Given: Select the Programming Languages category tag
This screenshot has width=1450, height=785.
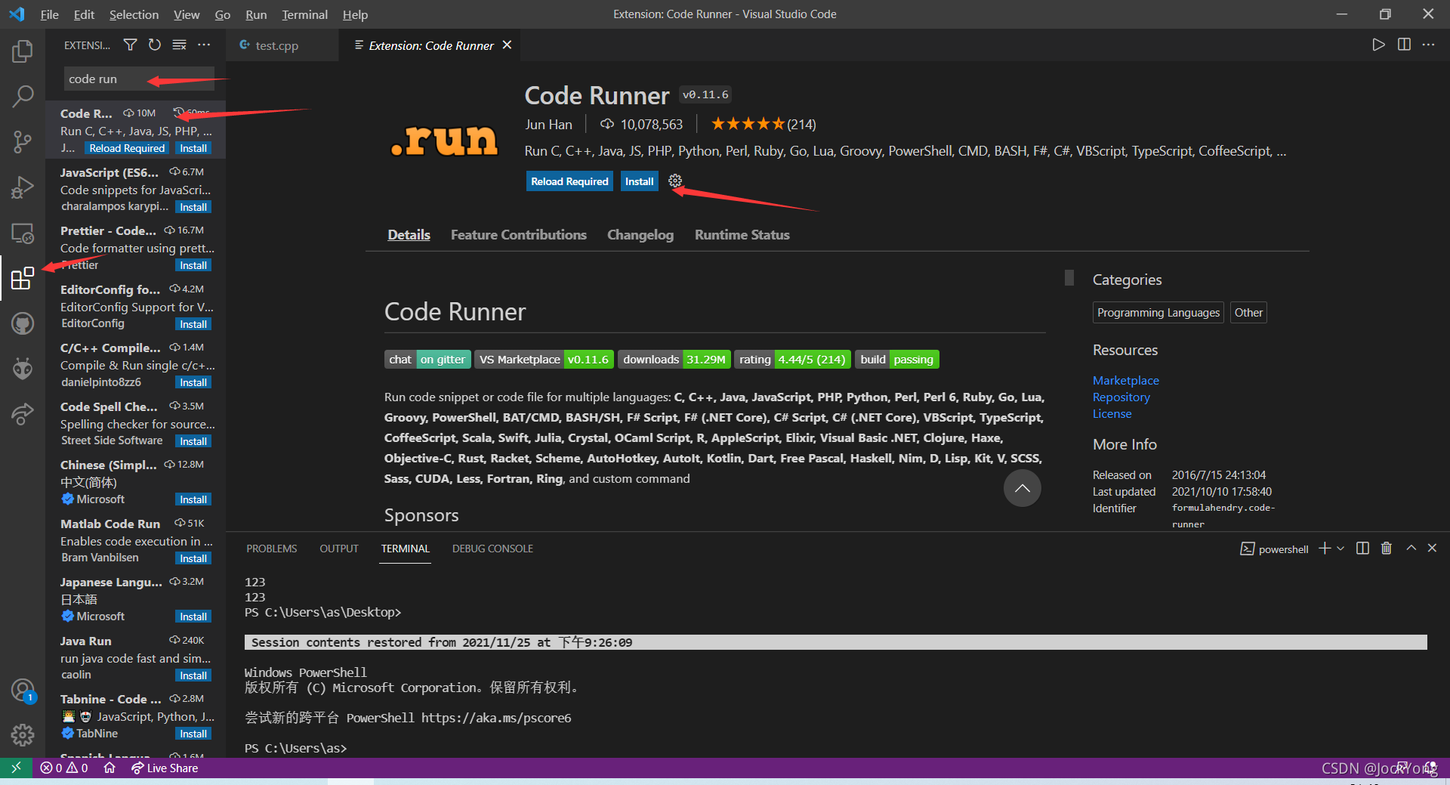Looking at the screenshot, I should [1158, 313].
